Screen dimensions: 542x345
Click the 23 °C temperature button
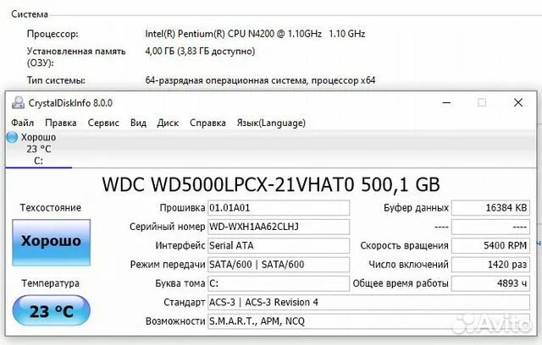51,310
